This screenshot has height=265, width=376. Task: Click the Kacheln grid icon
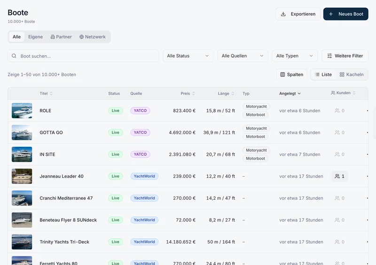pos(342,75)
